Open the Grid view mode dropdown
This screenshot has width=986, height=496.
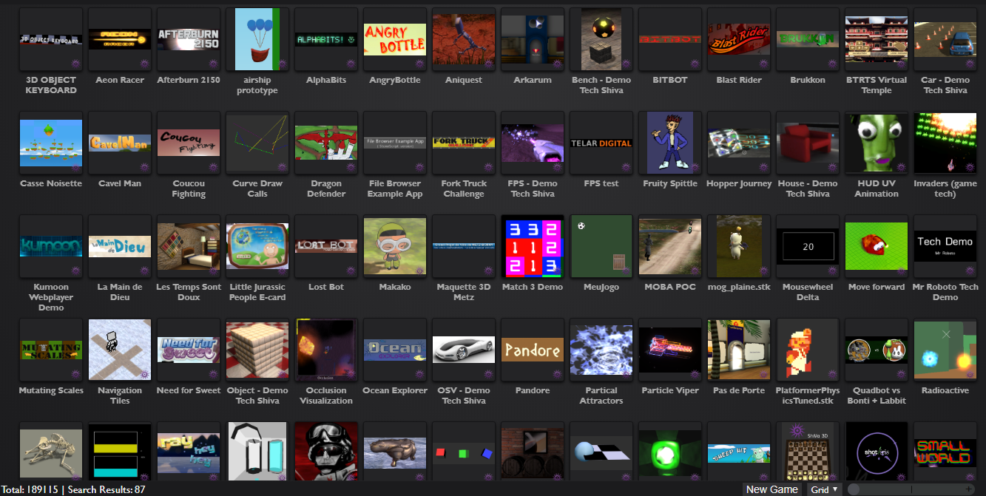[x=825, y=489]
